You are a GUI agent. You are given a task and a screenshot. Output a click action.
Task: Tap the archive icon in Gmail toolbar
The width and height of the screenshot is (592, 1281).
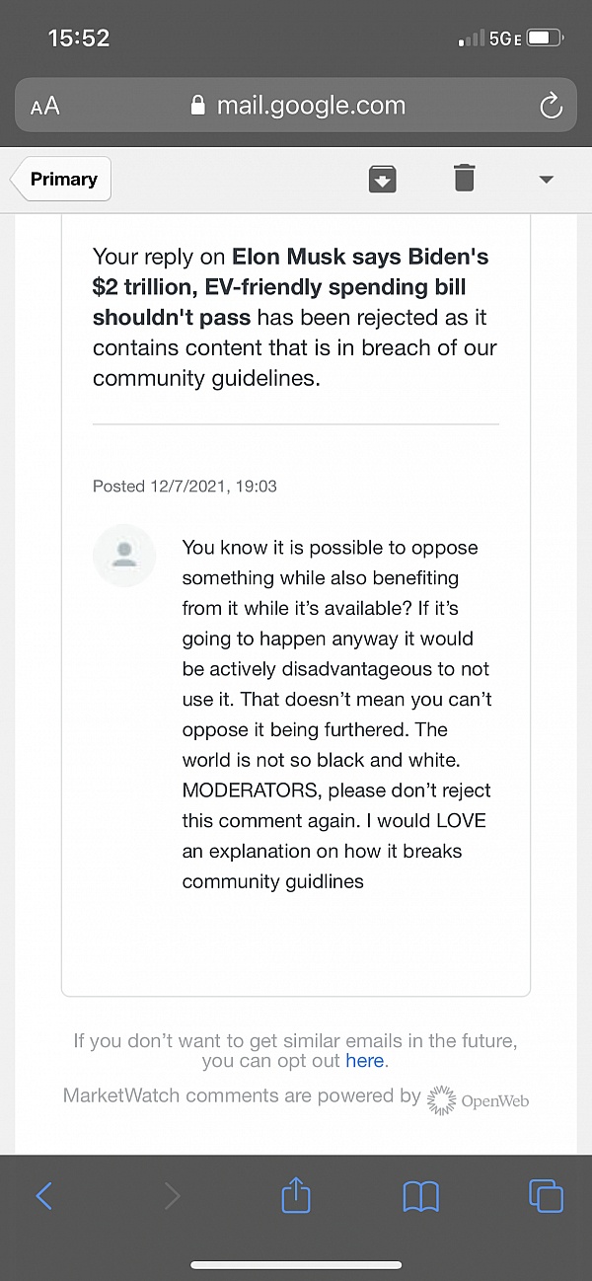382,179
